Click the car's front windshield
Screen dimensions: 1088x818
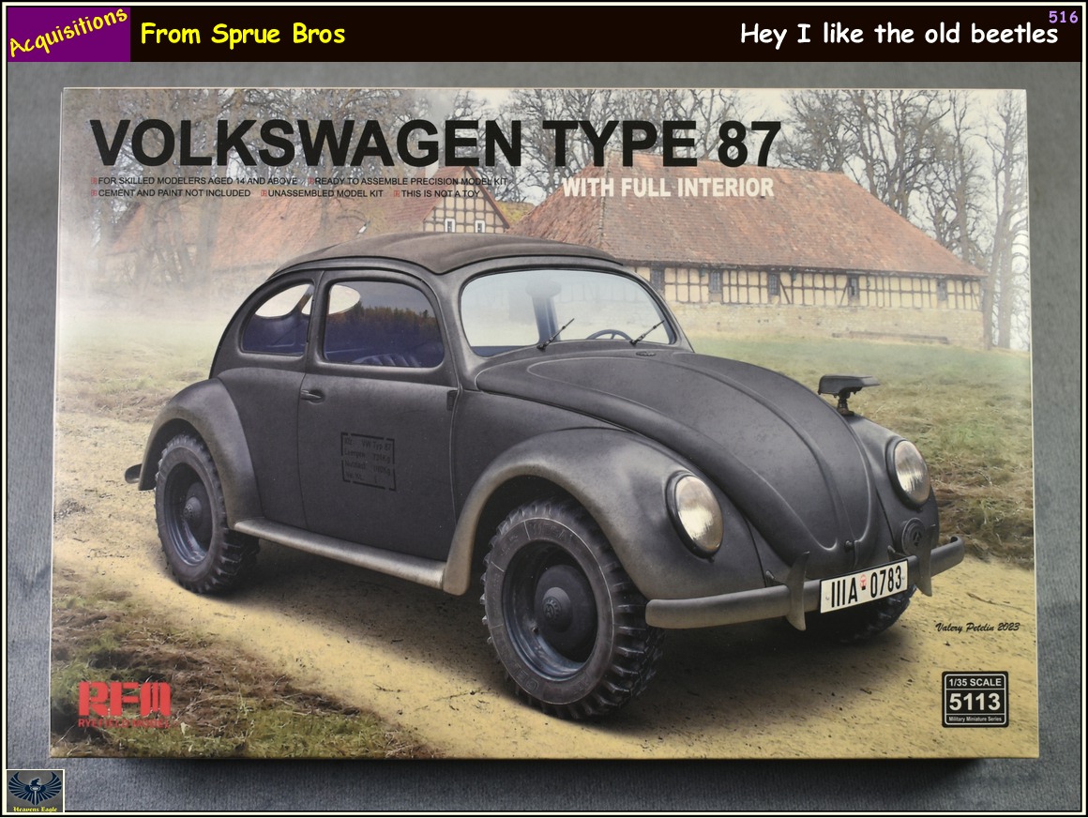pos(563,312)
